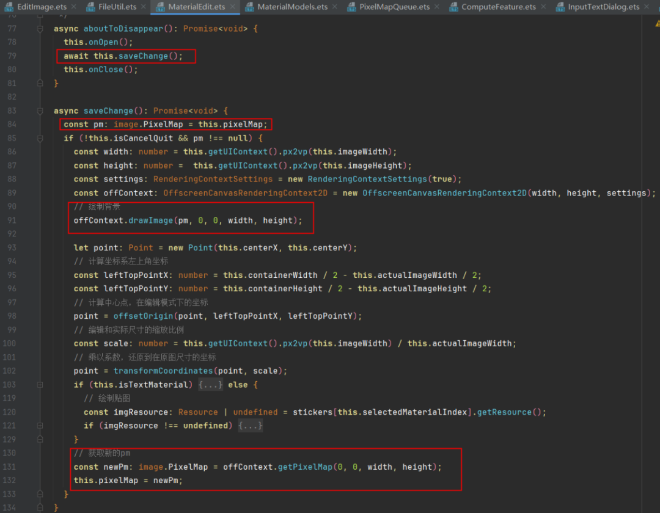This screenshot has height=513, width=660.
Task: Collapse aboutToDisappear using its line 77 fold marker
Action: point(40,29)
